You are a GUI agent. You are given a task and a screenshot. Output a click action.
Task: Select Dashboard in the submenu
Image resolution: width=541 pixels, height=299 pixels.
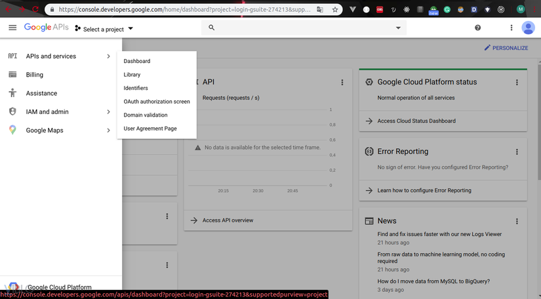pos(137,61)
